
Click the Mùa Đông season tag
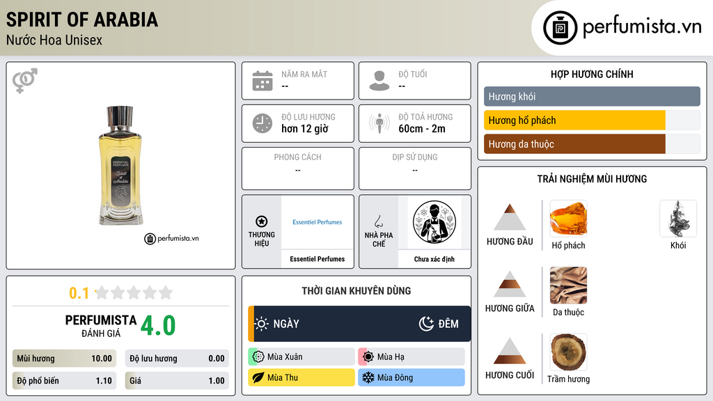(412, 377)
